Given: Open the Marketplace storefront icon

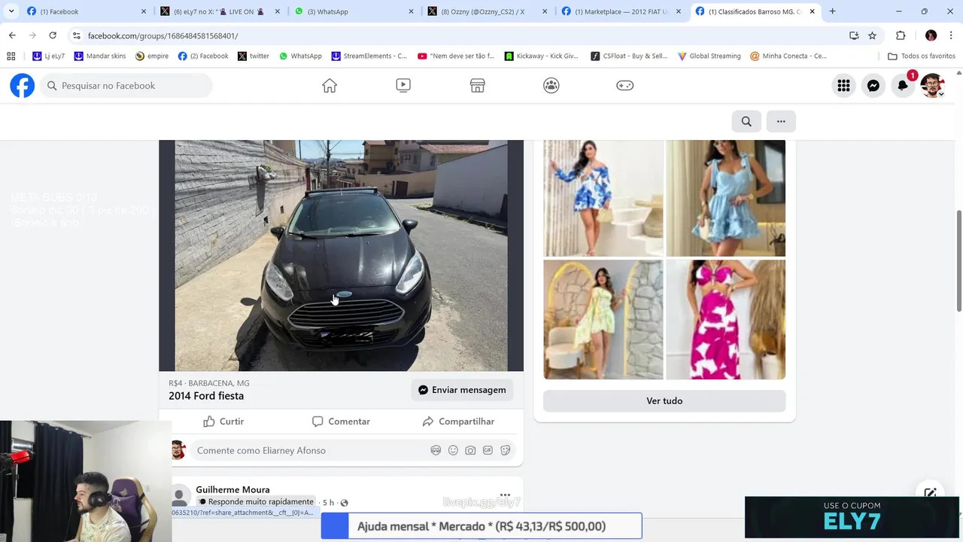Looking at the screenshot, I should pyautogui.click(x=477, y=86).
